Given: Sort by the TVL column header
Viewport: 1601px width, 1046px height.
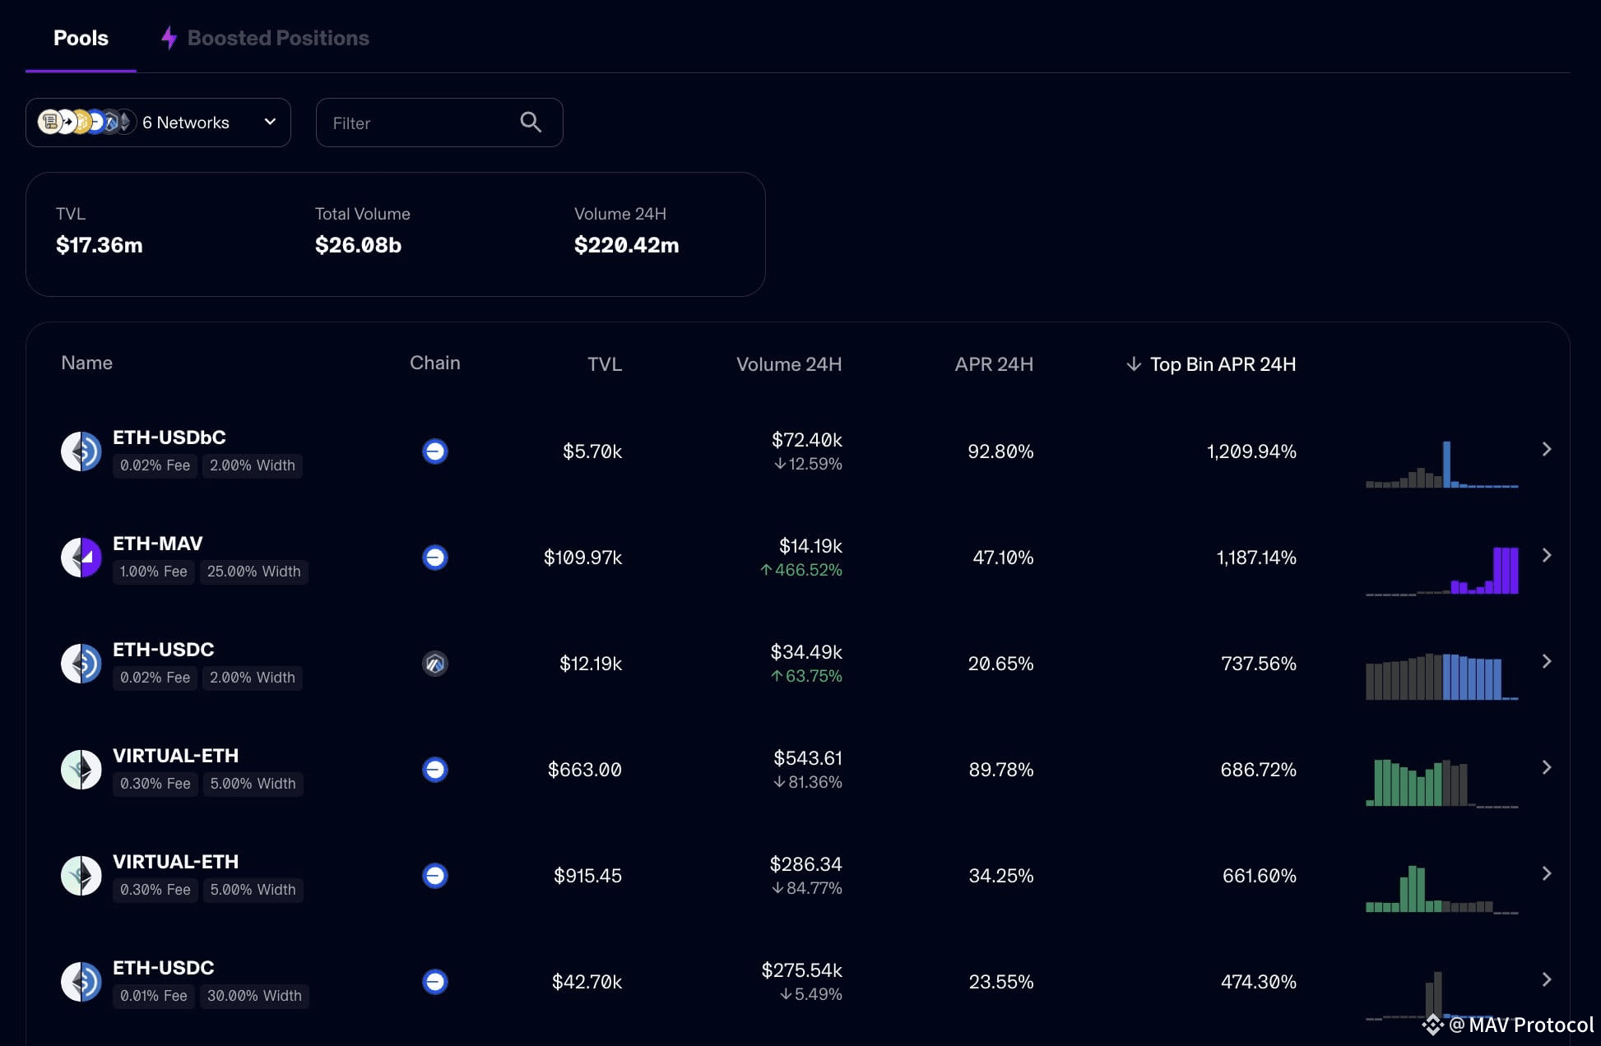Looking at the screenshot, I should [605, 364].
